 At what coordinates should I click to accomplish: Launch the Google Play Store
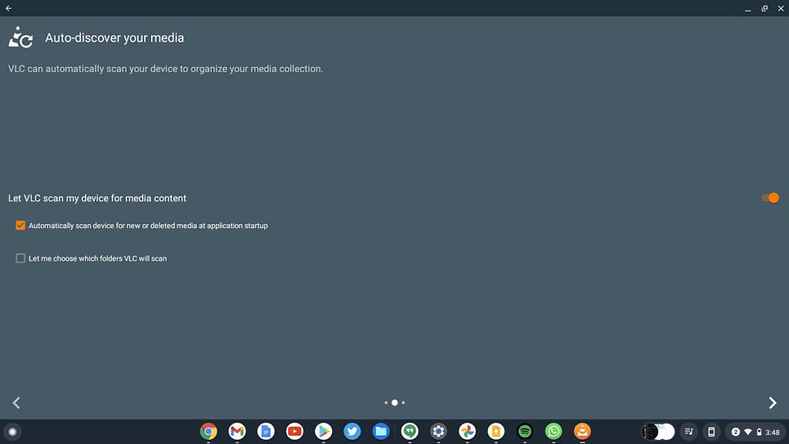click(x=323, y=432)
